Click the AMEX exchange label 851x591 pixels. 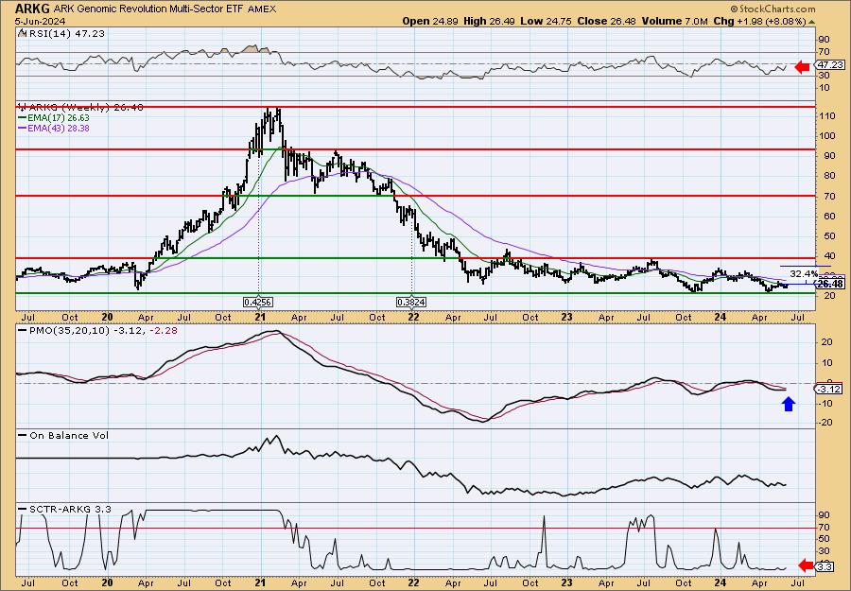pyautogui.click(x=261, y=9)
